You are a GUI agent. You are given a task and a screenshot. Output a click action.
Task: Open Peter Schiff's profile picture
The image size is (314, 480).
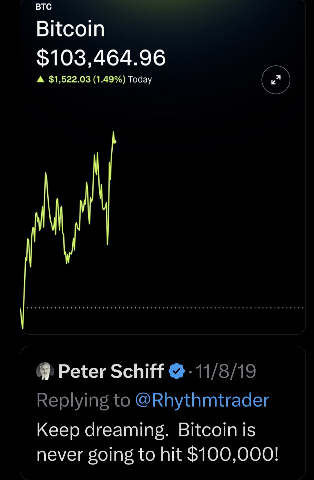45,371
